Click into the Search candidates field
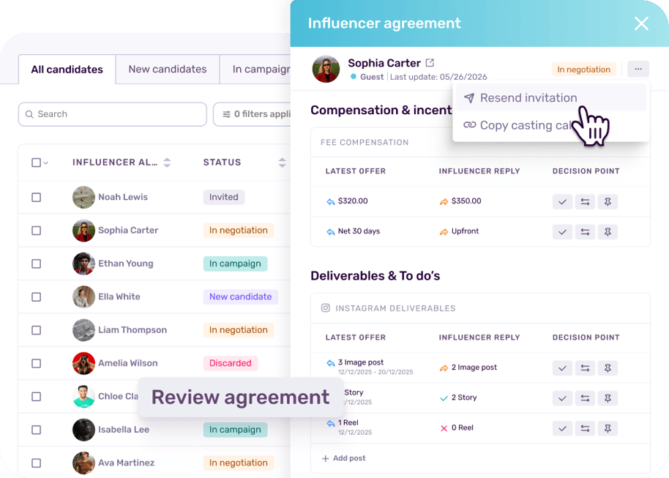 click(x=113, y=114)
